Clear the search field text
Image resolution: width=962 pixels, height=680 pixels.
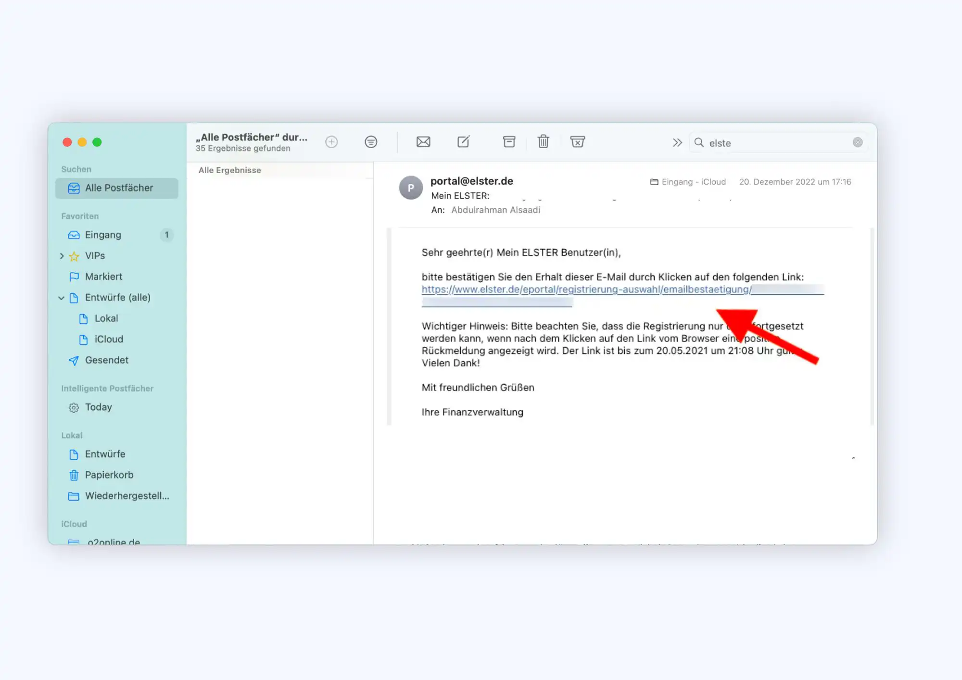(x=857, y=142)
